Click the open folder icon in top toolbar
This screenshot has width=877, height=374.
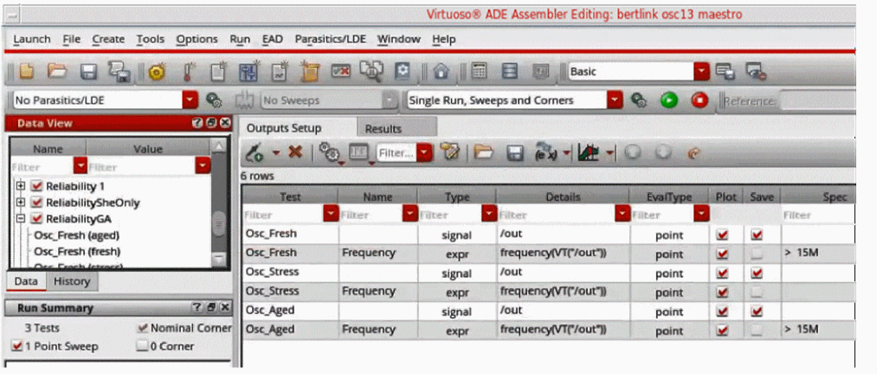pos(56,72)
